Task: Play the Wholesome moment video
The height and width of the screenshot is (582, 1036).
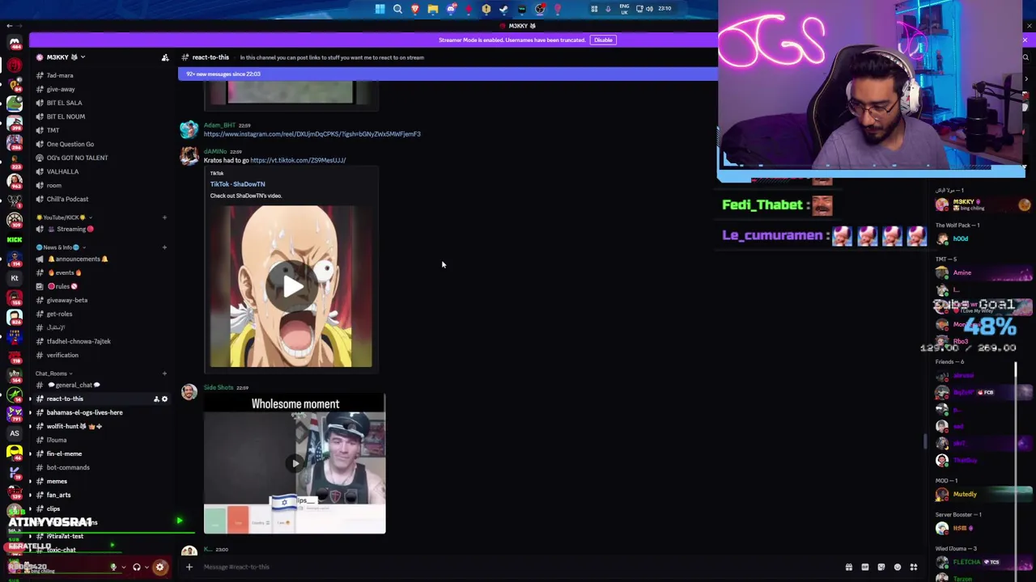Action: [295, 463]
